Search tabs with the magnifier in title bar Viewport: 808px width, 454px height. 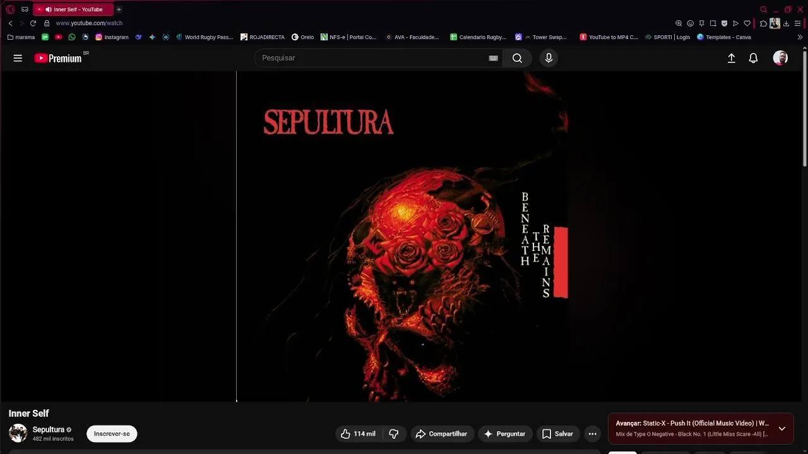click(763, 9)
